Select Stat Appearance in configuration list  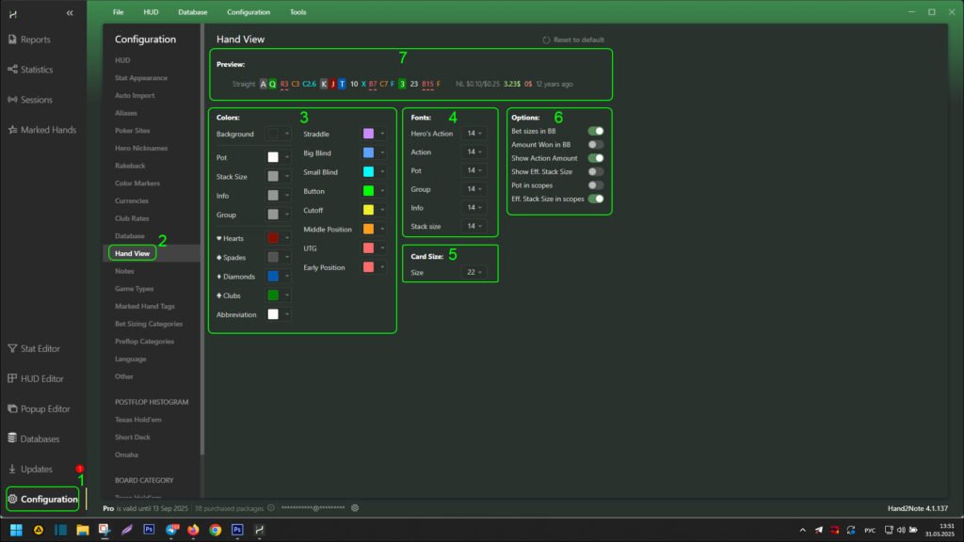pos(141,78)
